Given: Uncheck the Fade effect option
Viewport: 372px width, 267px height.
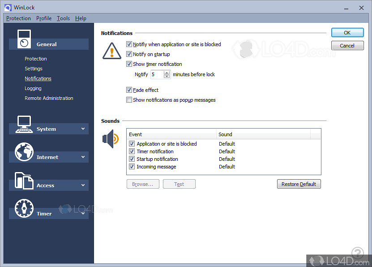Looking at the screenshot, I should click(x=129, y=90).
